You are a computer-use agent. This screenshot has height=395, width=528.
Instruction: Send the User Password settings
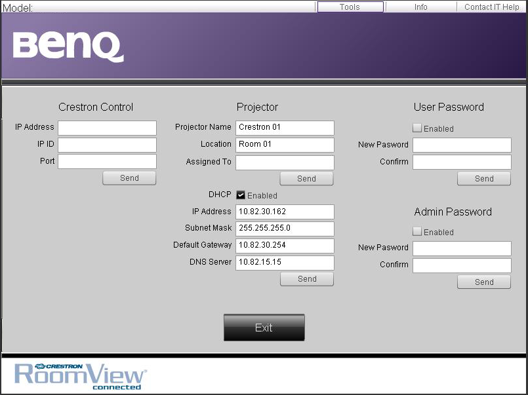(484, 179)
